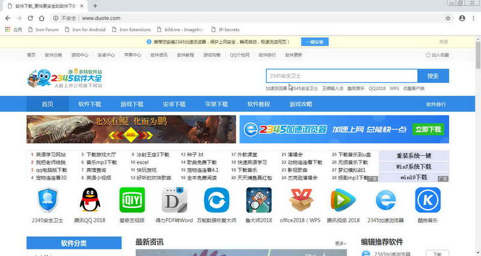
Task: Click the site info 不安全 icon
Action: (55, 18)
